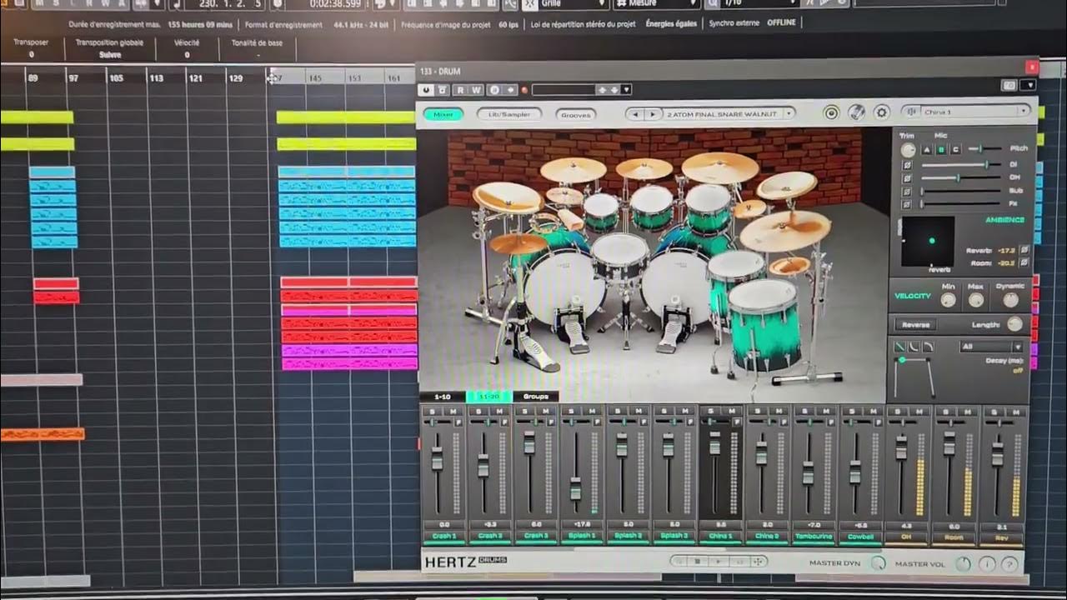Open the plugin window menu arrow top right
The width and height of the screenshot is (1067, 600).
click(x=1029, y=85)
